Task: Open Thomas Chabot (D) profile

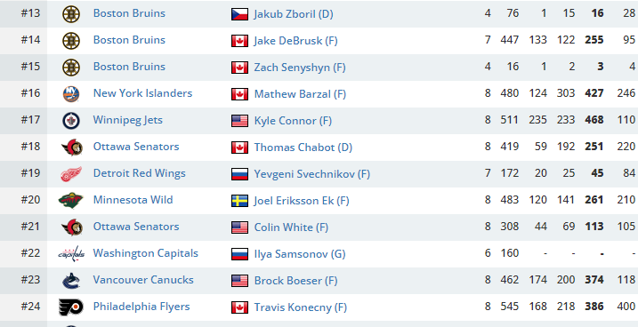Action: pos(303,147)
